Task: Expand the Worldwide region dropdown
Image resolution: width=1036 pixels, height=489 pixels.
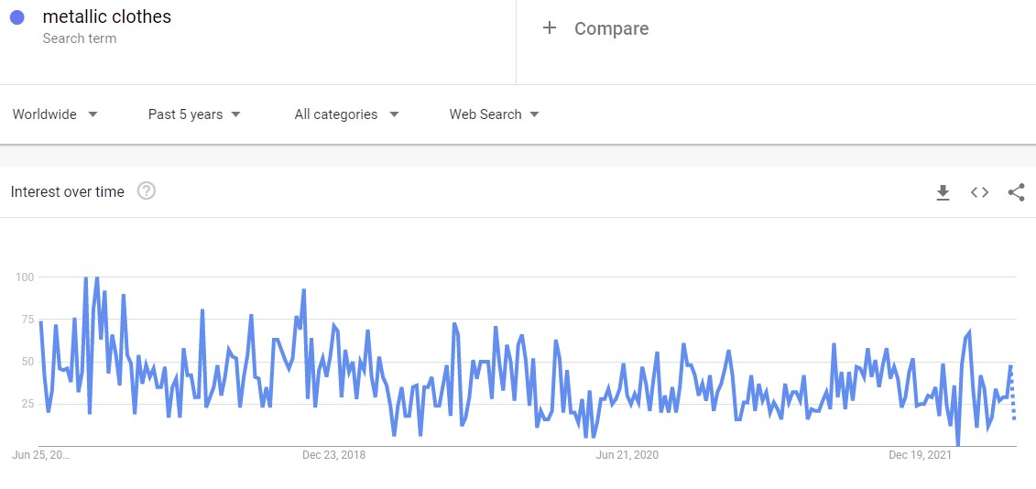Action: 55,114
